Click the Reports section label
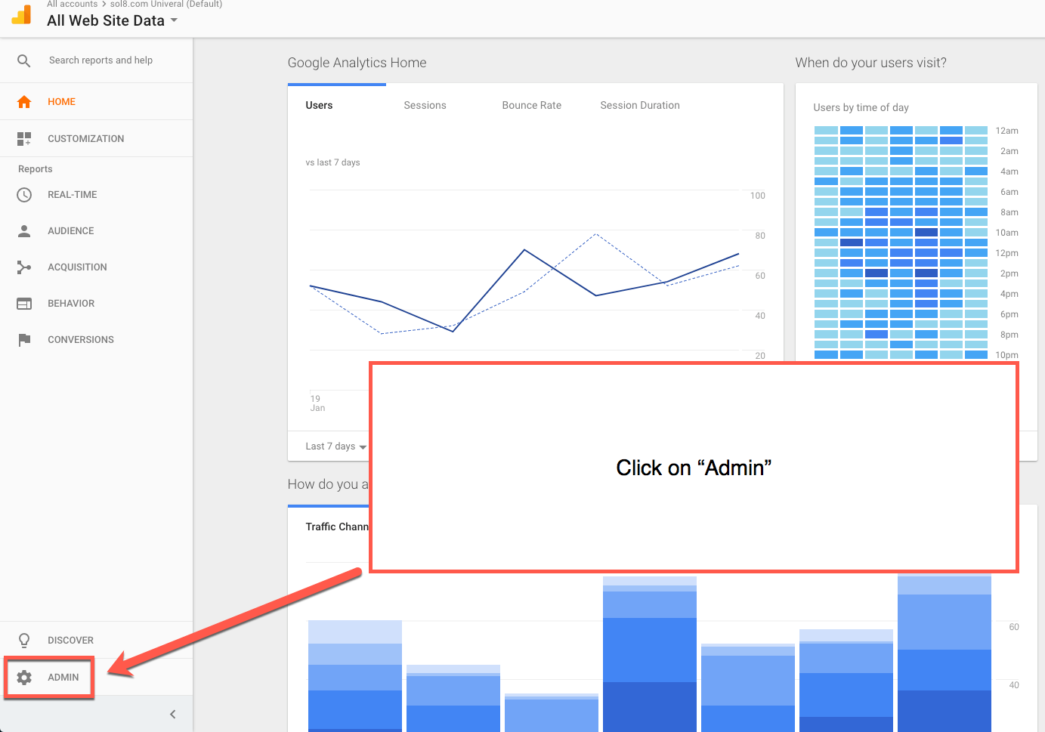 (x=36, y=169)
